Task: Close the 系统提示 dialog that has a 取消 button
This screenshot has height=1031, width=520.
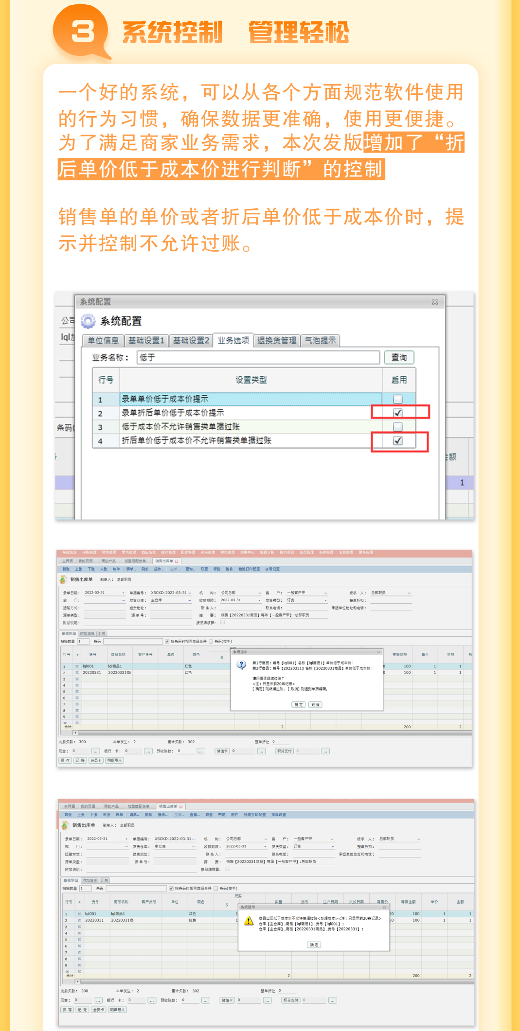Action: (x=378, y=652)
